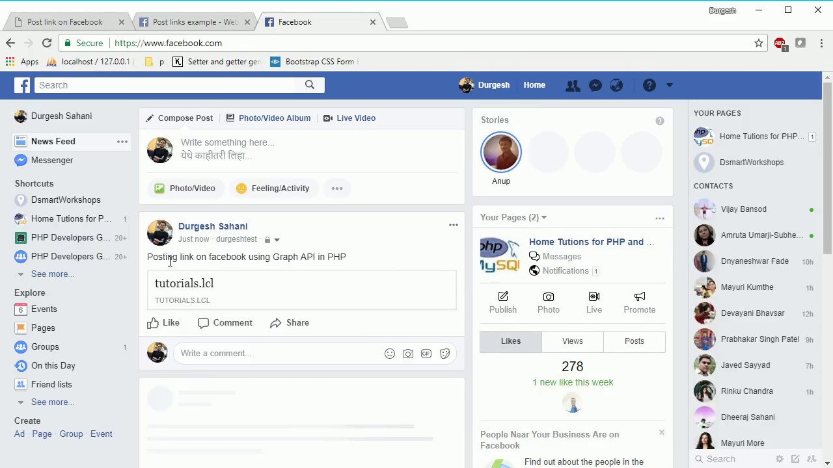833x468 pixels.
Task: Open Events in the Explore list
Action: 44,309
